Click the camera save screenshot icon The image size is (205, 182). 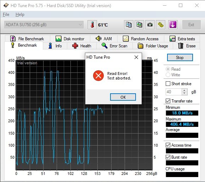click(150, 25)
